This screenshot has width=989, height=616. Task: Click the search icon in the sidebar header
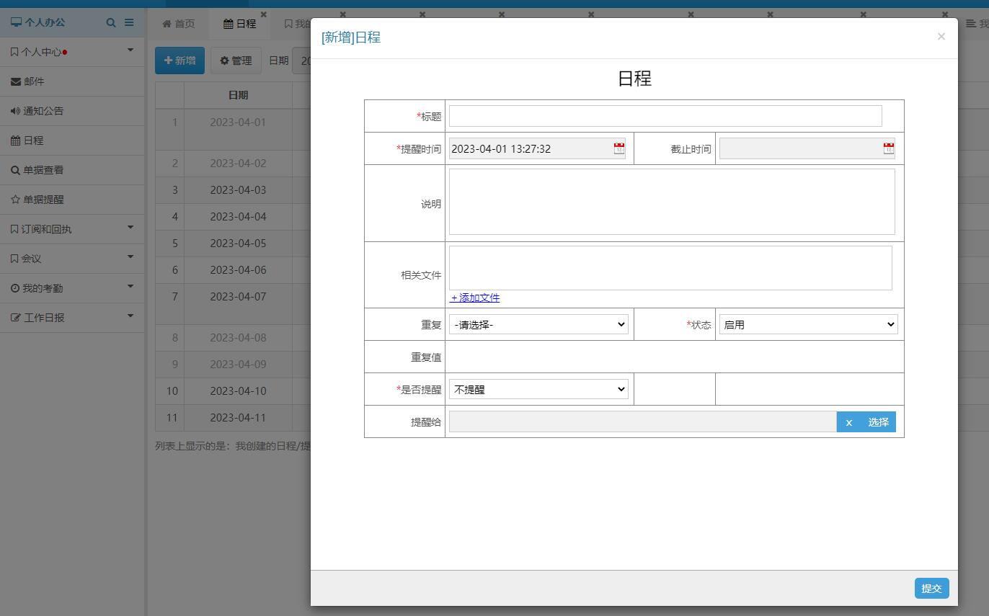coord(111,22)
